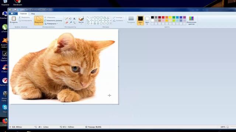Click Resize (Изменить размер) button
This screenshot has width=236, height=132.
tap(53, 21)
